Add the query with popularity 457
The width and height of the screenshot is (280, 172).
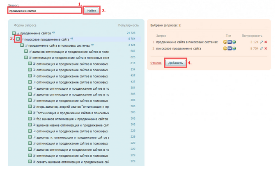click(30, 76)
